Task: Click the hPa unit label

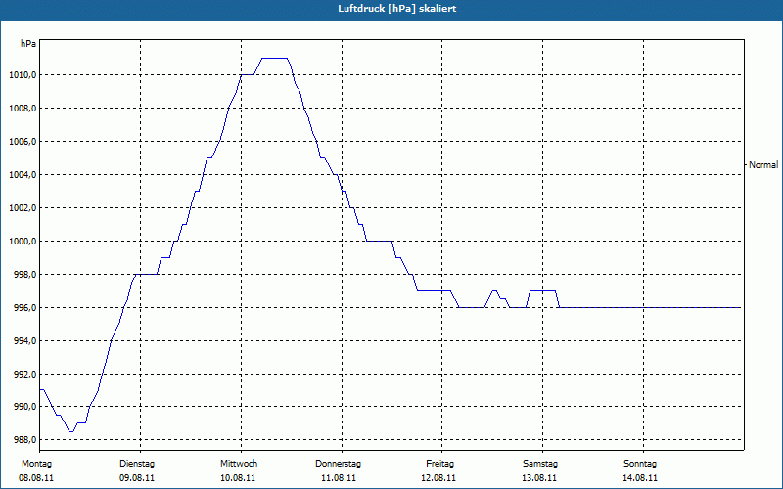Action: (x=28, y=44)
